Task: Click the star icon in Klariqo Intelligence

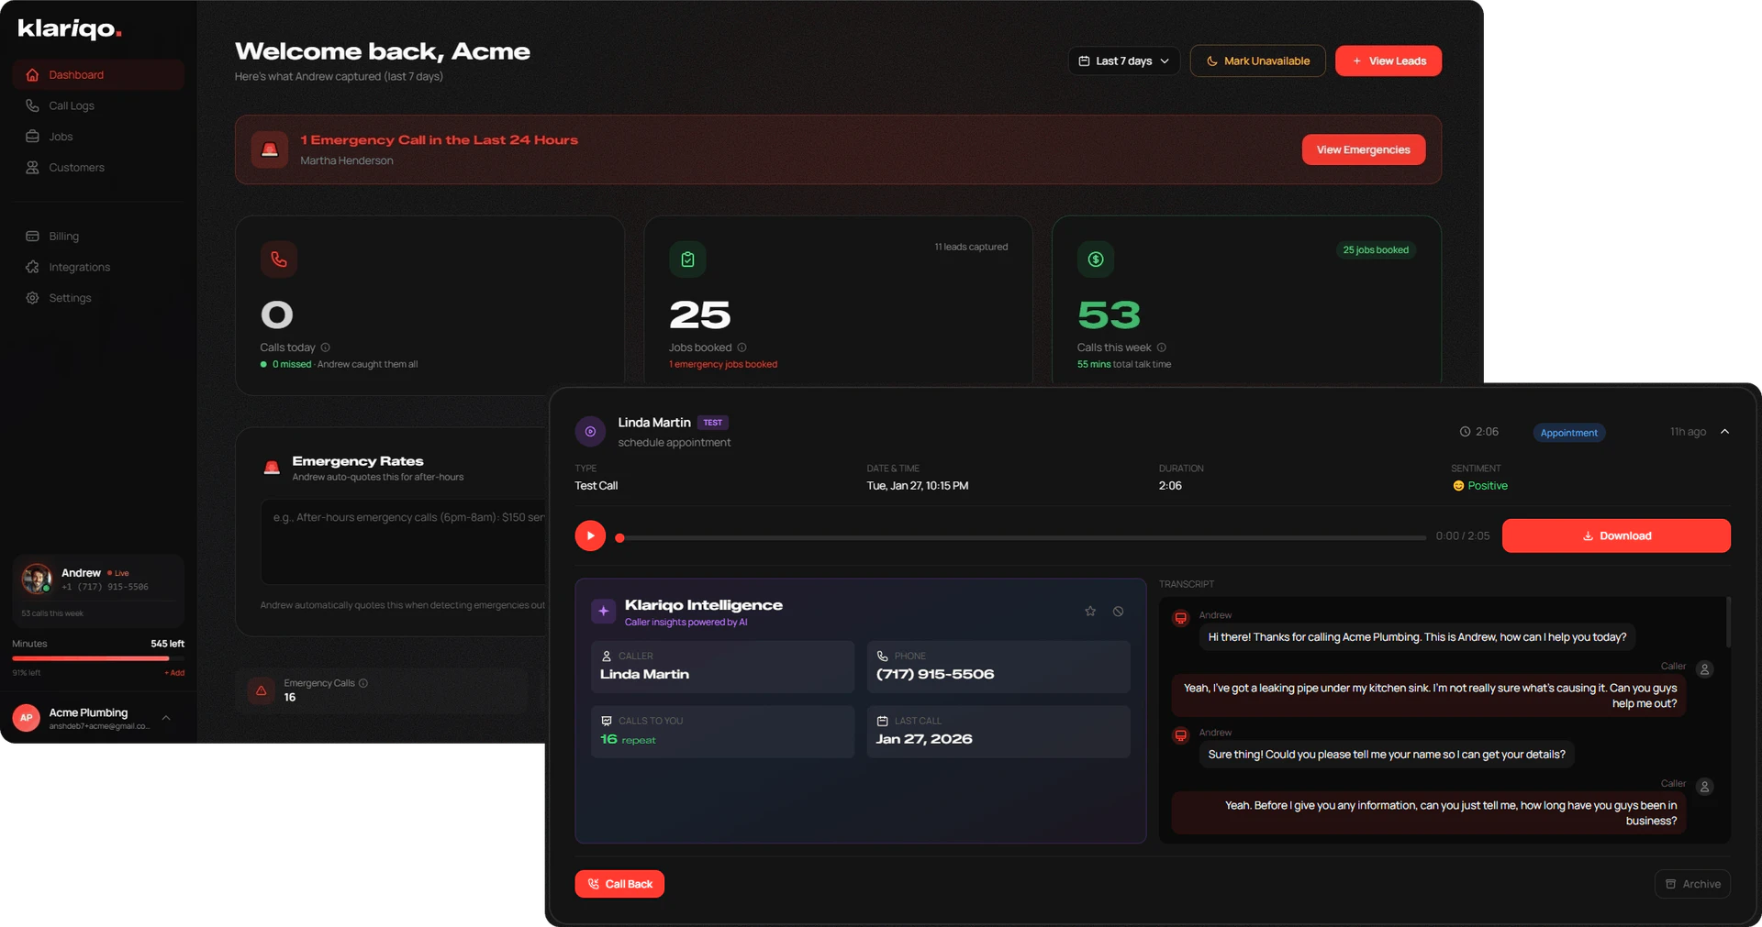Action: pos(1090,612)
